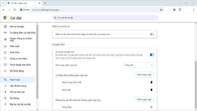Click the Tìm chế độ cài đặt search field

pos(105,18)
